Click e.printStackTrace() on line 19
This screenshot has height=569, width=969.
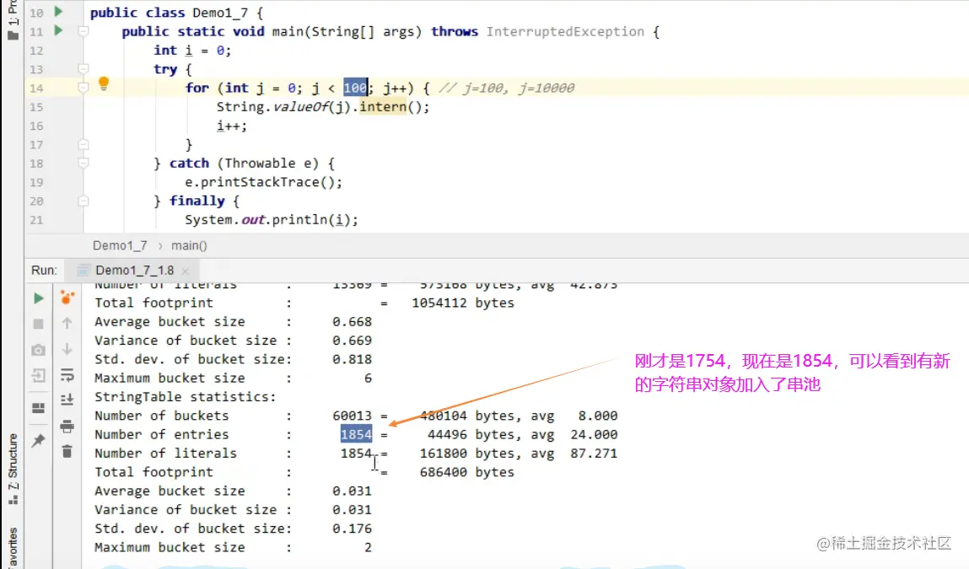pyautogui.click(x=263, y=182)
